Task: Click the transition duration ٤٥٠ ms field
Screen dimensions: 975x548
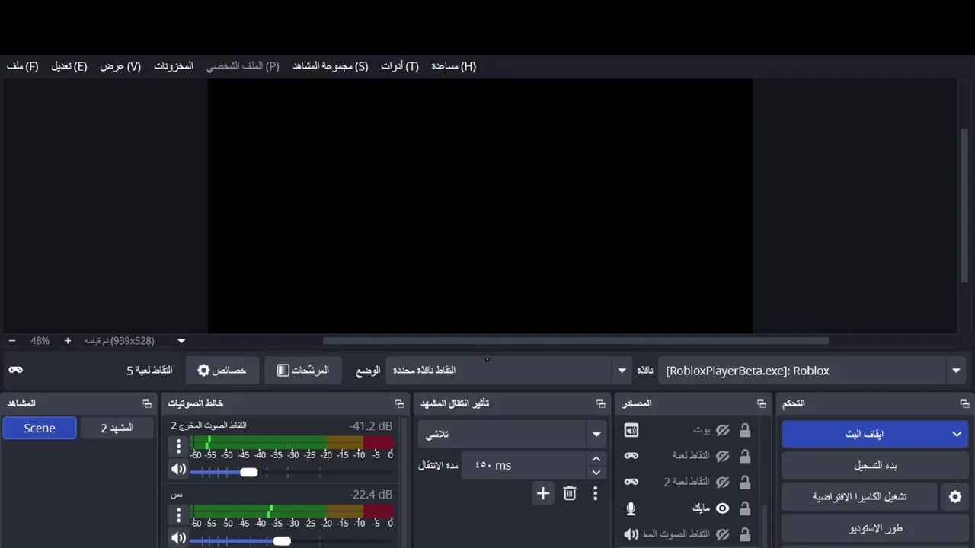Action: click(523, 465)
